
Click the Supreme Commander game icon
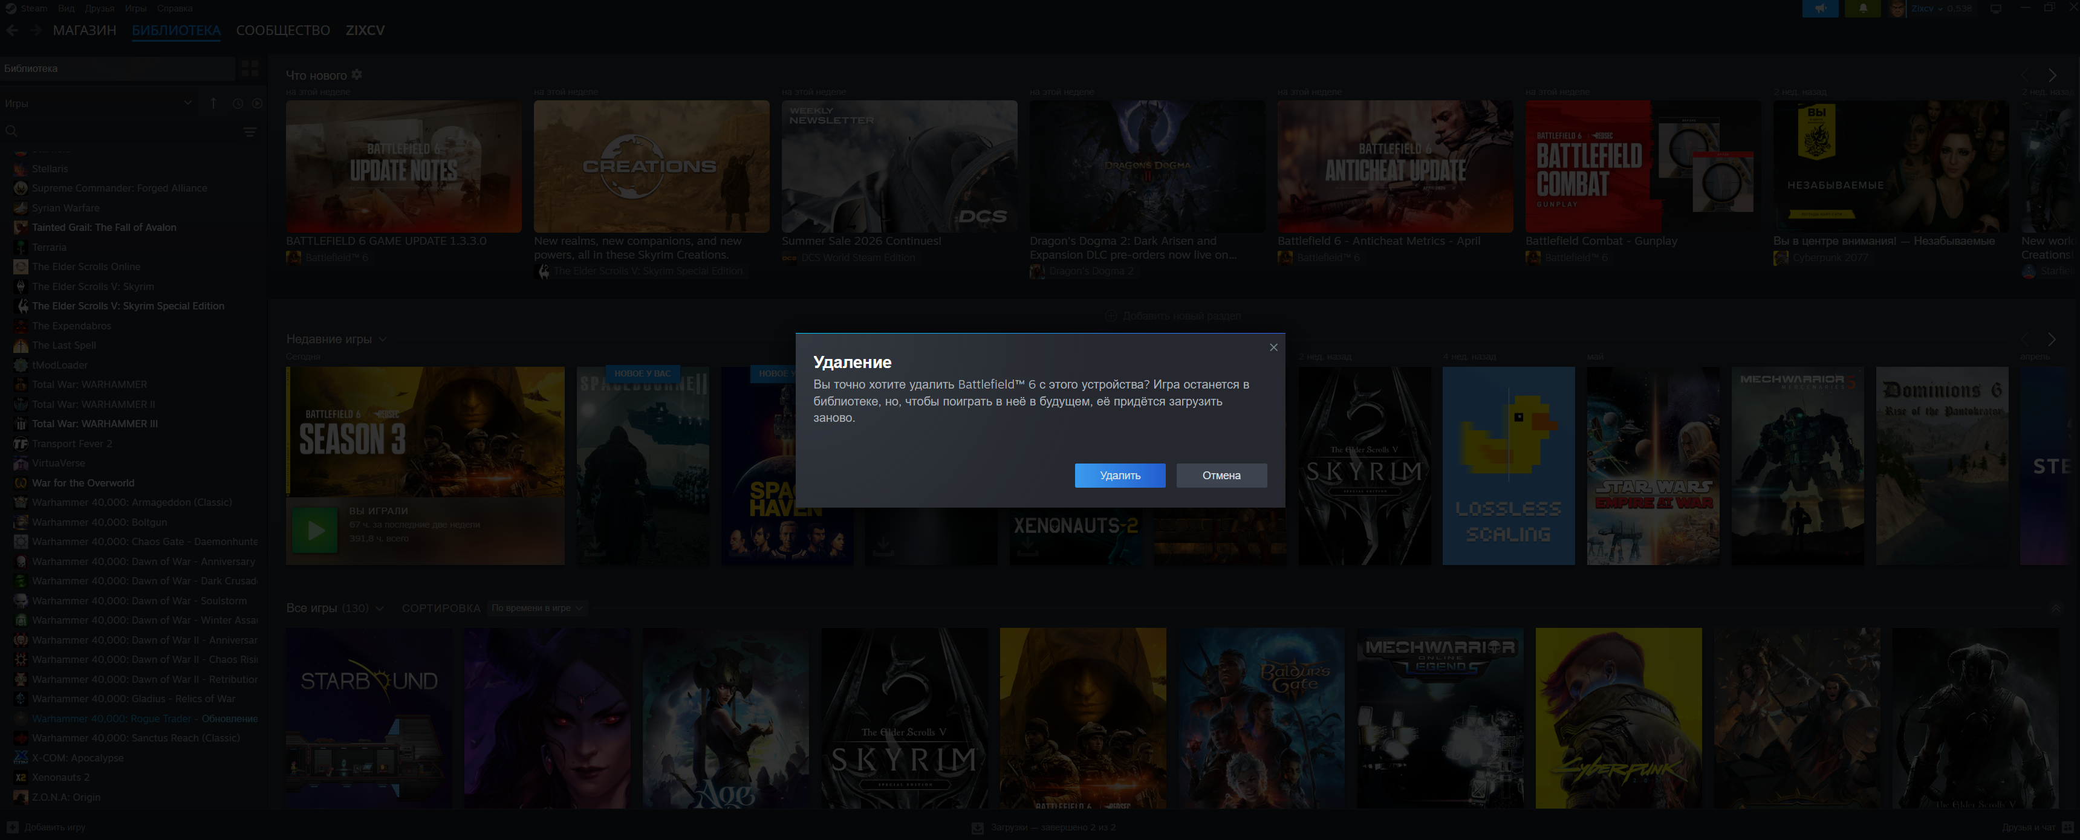pyautogui.click(x=21, y=188)
